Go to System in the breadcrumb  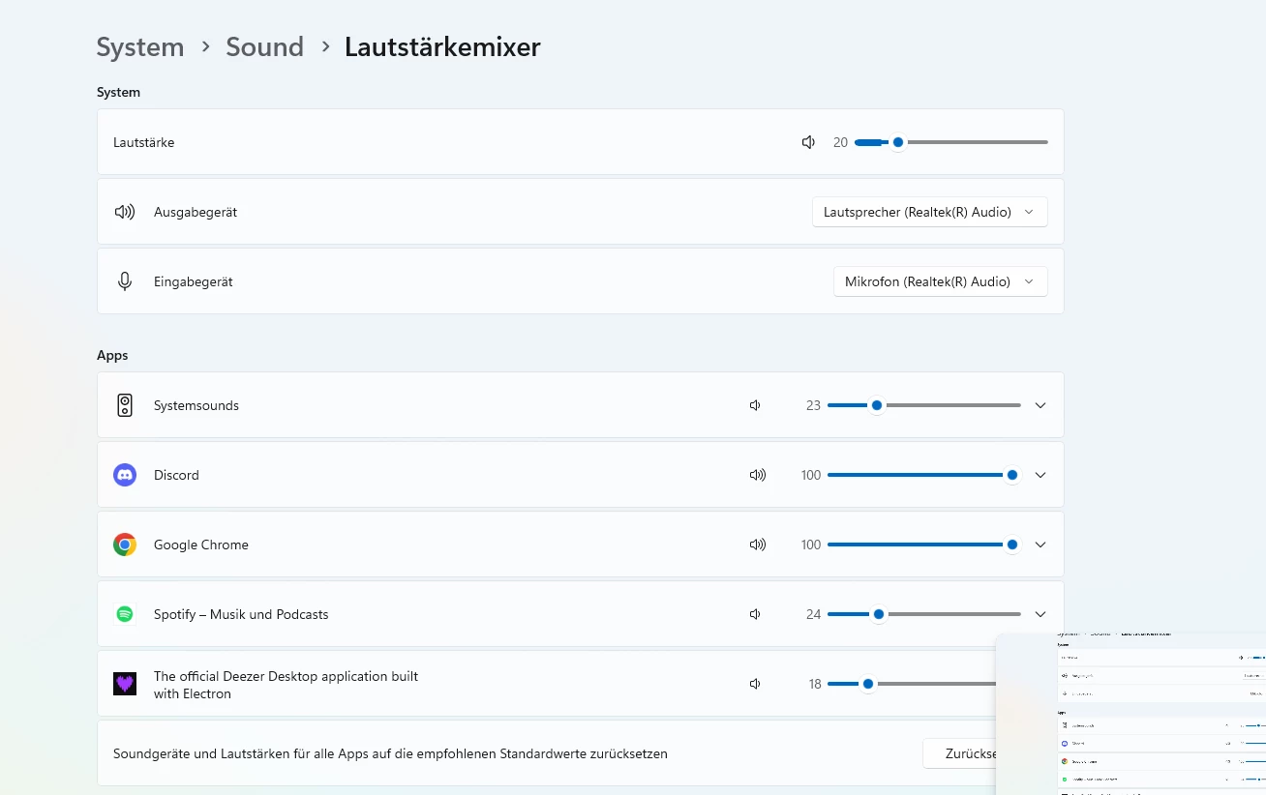click(140, 46)
